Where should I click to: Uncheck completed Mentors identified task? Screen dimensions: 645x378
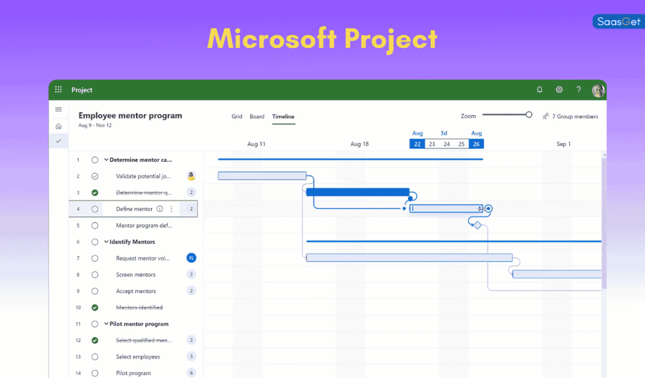94,307
